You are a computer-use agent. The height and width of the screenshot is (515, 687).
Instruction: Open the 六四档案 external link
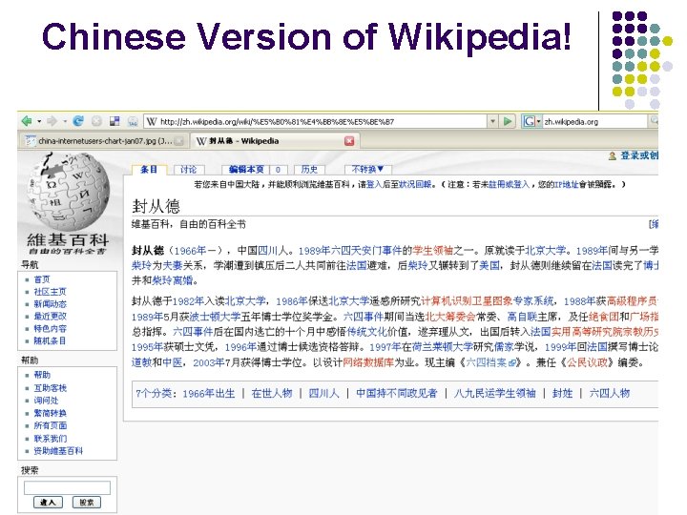(490, 362)
